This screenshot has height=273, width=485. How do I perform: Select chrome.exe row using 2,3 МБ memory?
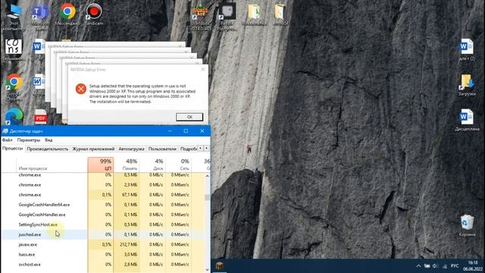(103, 185)
